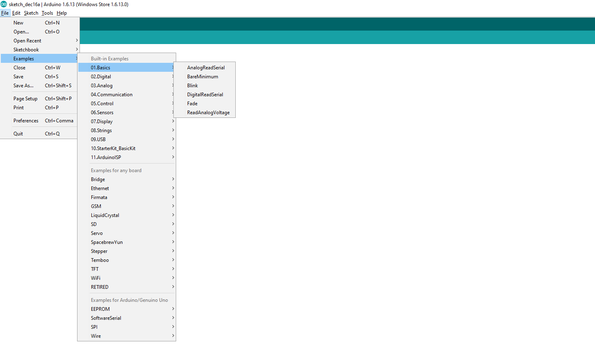Screen dimensions: 595x363
Task: Select Quit from the File menu
Action: 18,134
